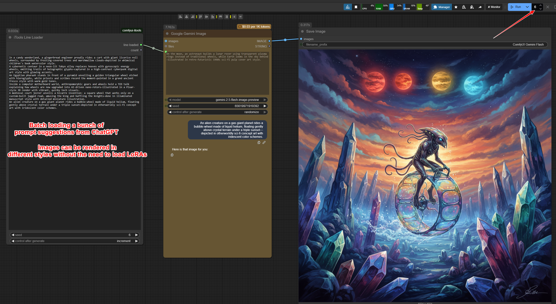The image size is (556, 304).
Task: Toggle the iTools Line Loader node active dot
Action: pyautogui.click(x=10, y=37)
